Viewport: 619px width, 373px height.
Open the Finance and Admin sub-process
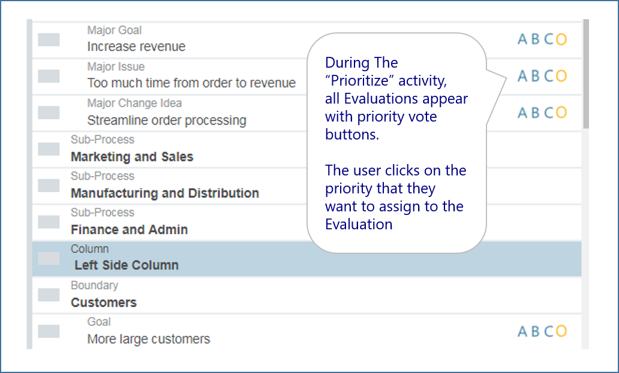tap(129, 230)
